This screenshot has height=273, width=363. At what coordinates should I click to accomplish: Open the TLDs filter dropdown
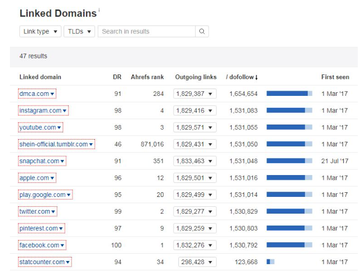pos(79,31)
